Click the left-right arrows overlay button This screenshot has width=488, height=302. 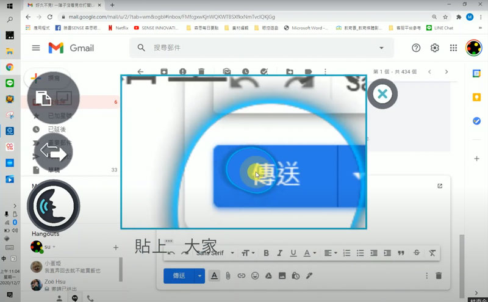point(54,153)
